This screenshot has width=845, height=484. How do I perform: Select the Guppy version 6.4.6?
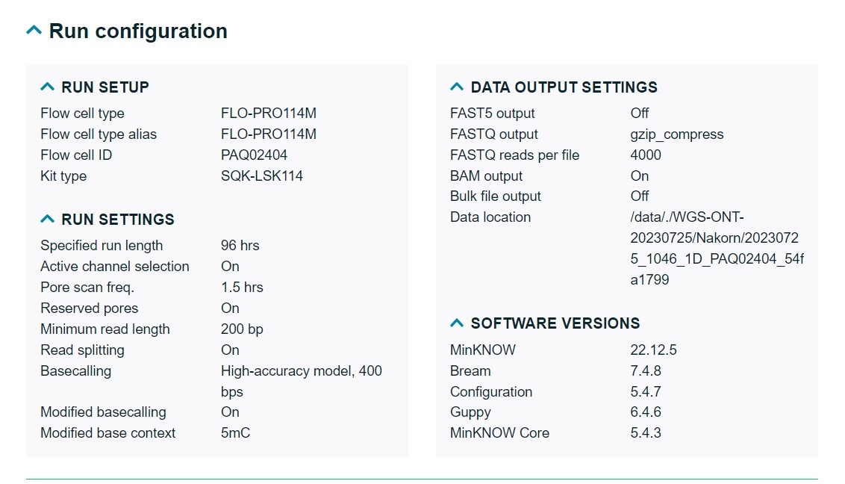click(x=646, y=412)
